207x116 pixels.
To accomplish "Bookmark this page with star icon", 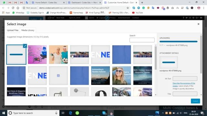I will 128,8.
